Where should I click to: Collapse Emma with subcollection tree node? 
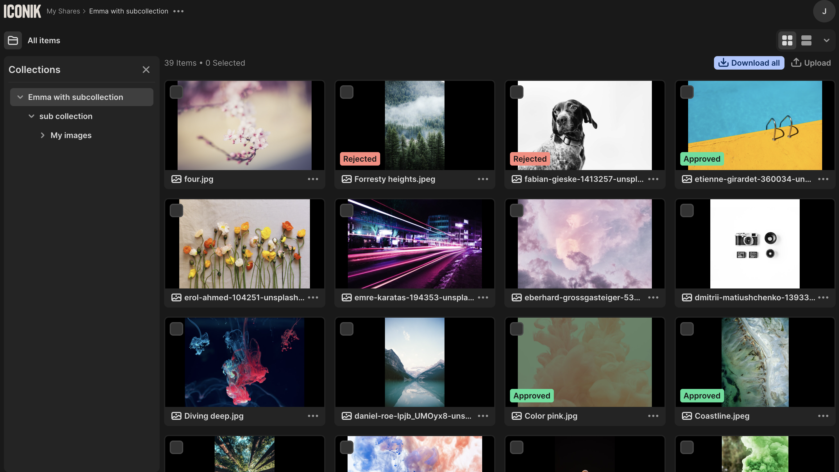click(20, 97)
